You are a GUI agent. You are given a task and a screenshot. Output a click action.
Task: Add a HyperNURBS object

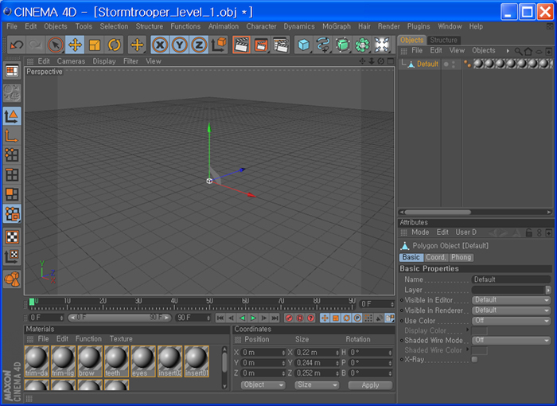click(342, 45)
